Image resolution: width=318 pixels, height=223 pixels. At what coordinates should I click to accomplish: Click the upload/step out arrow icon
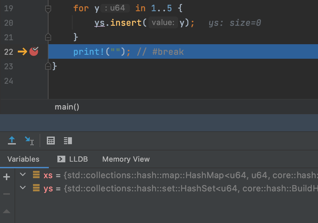pos(12,141)
